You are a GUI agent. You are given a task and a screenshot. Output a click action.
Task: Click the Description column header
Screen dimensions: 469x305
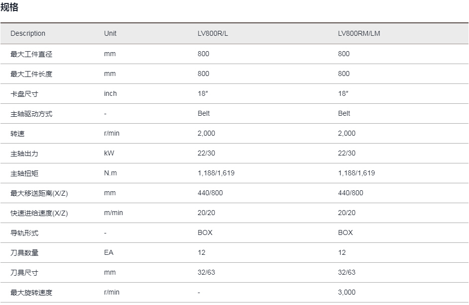pos(28,34)
